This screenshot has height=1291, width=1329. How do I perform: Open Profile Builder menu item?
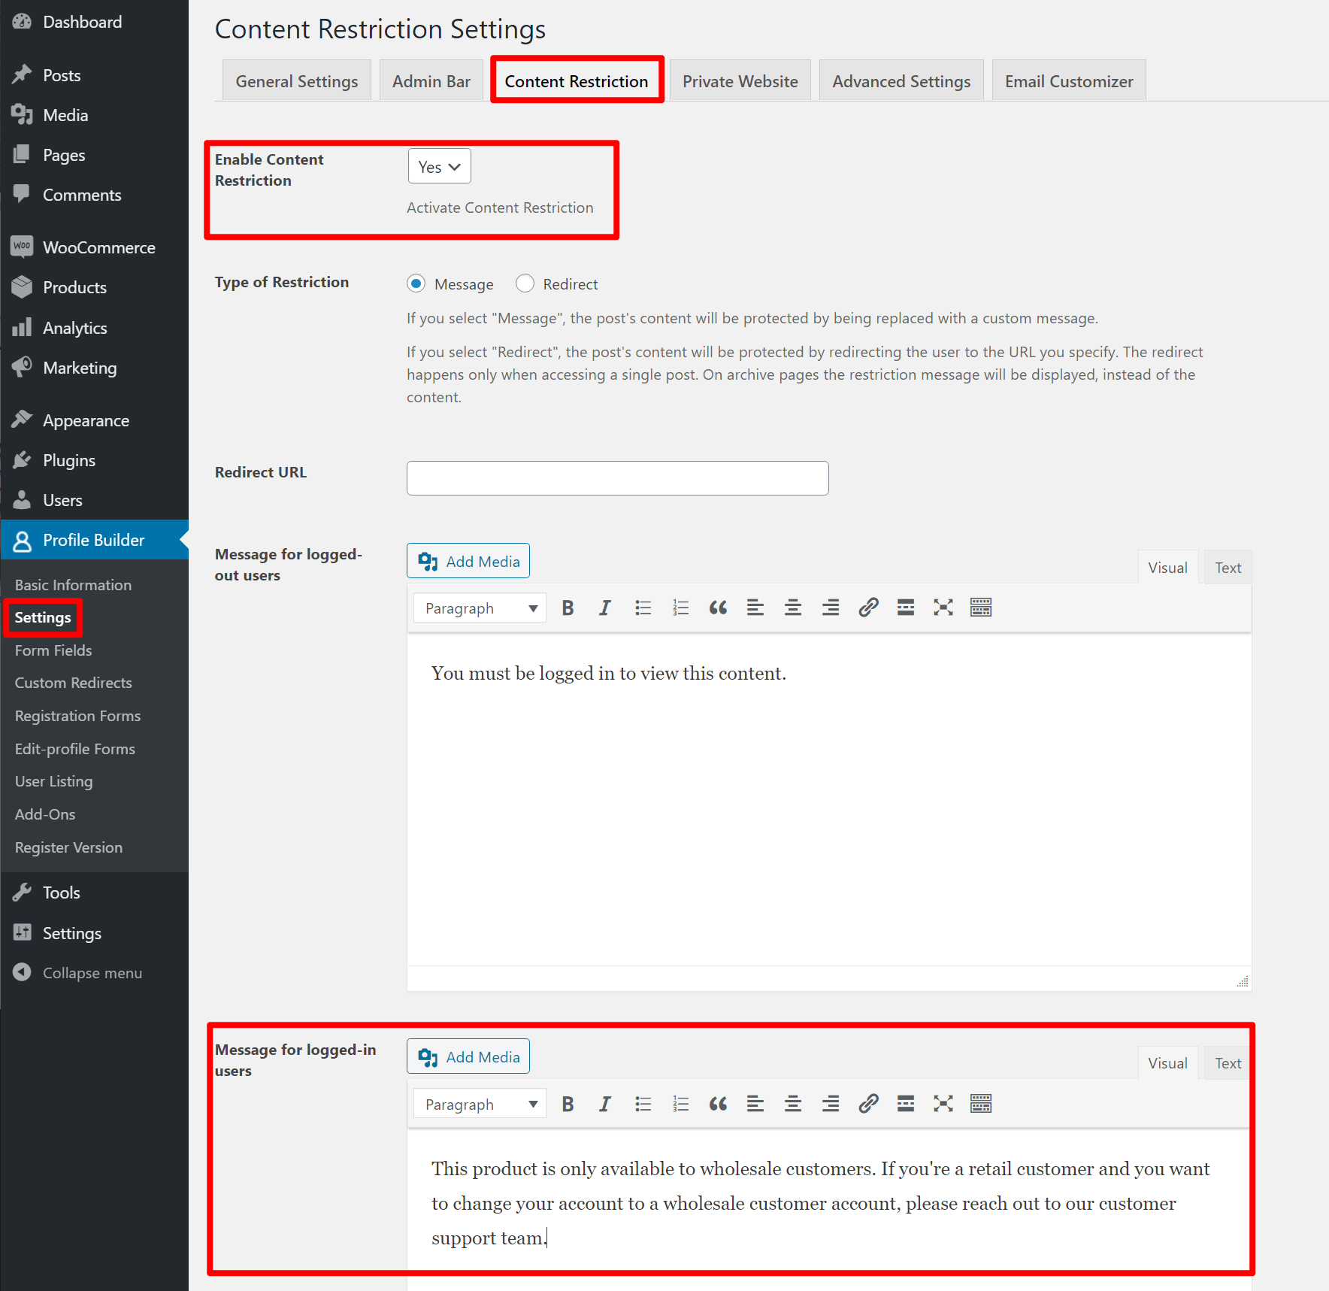point(94,540)
